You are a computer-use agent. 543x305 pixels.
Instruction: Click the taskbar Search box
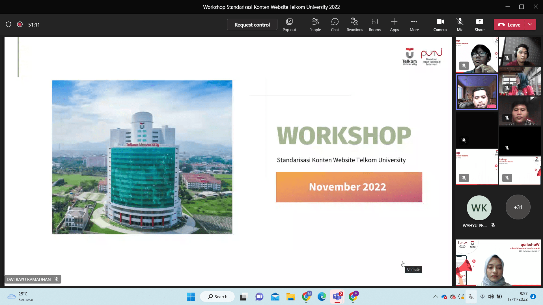(x=217, y=297)
